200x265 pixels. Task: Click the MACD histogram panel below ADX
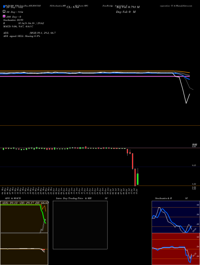click(24, 249)
